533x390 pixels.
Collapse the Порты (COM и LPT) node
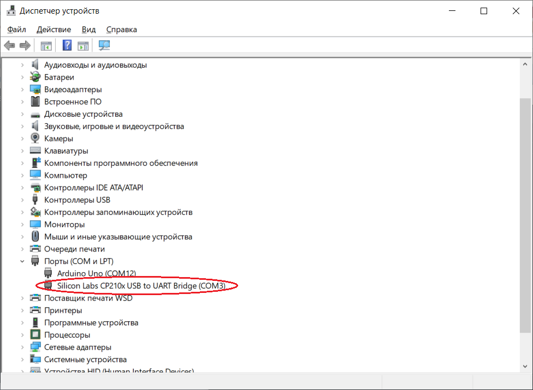click(22, 261)
